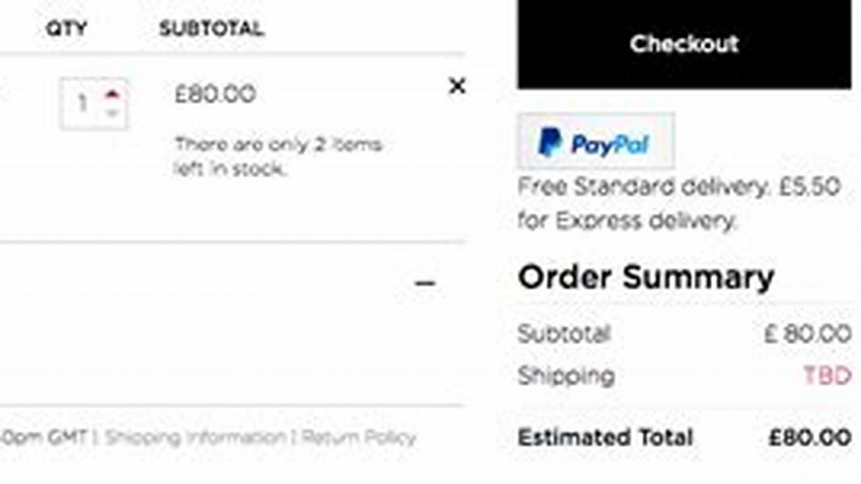Expand the Order Summary section
The image size is (861, 484).
(644, 276)
